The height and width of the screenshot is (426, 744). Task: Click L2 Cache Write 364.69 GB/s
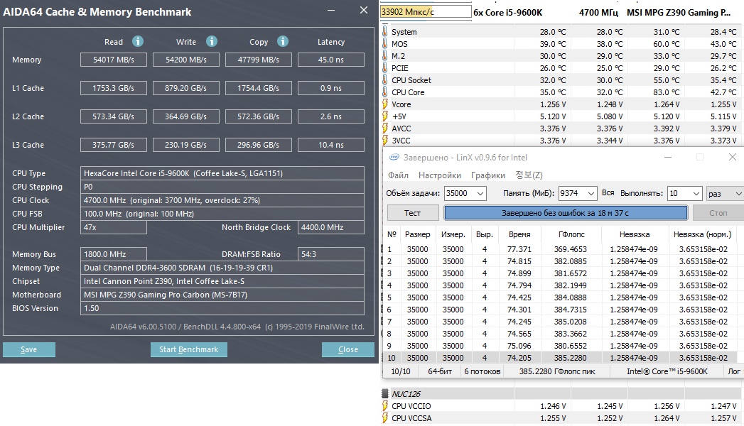(x=186, y=116)
